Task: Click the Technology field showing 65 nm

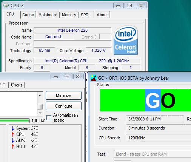Action: coord(44,50)
